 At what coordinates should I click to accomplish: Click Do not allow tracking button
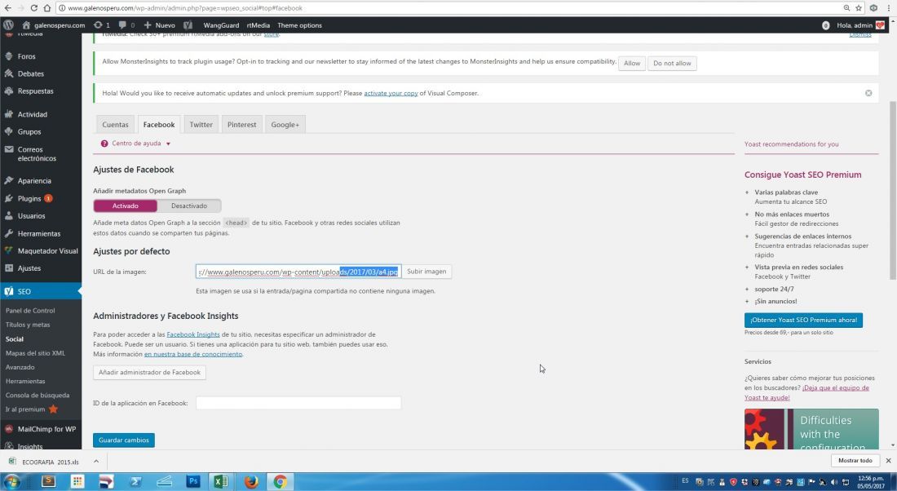coord(672,63)
